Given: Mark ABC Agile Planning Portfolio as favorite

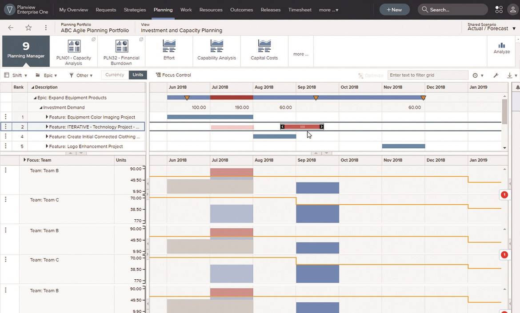Looking at the screenshot, I should (28, 27).
